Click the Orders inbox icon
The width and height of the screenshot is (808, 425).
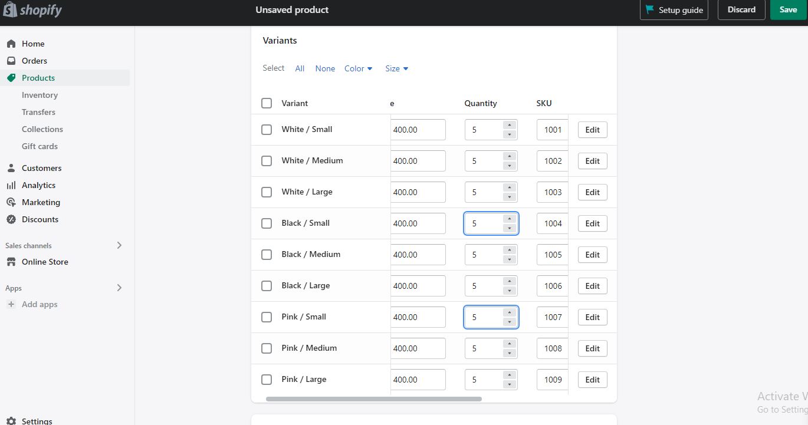point(11,61)
